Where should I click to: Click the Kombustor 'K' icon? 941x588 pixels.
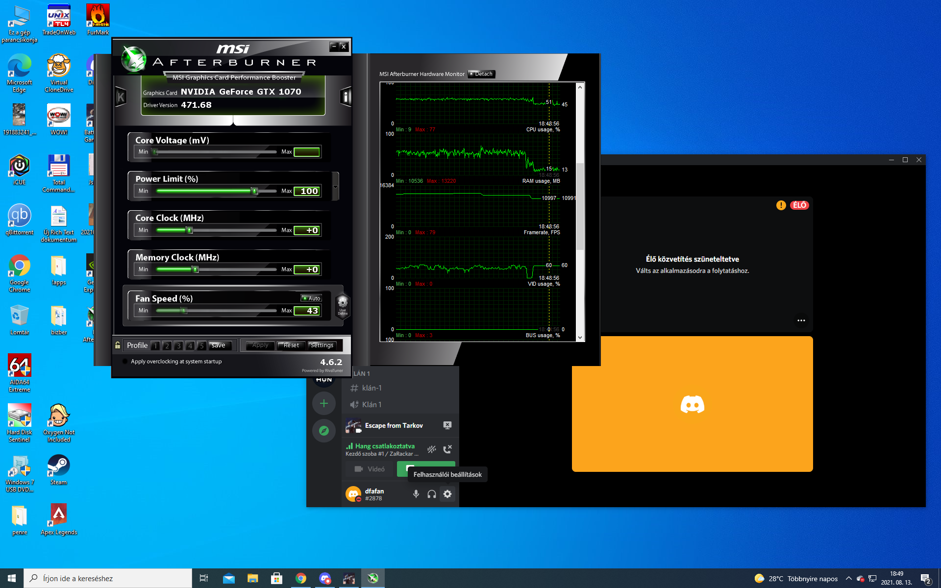pyautogui.click(x=121, y=97)
